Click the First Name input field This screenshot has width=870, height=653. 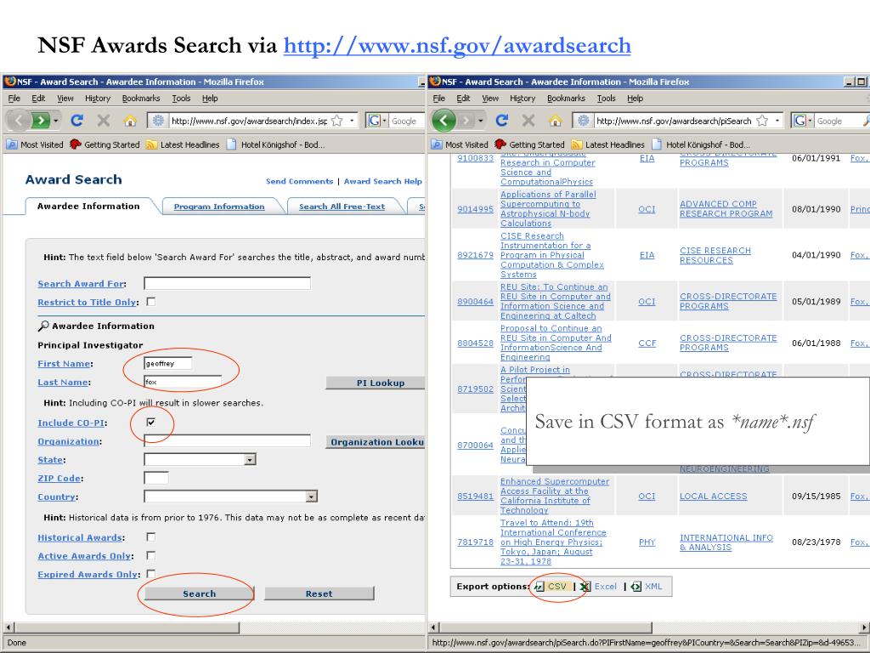click(168, 363)
